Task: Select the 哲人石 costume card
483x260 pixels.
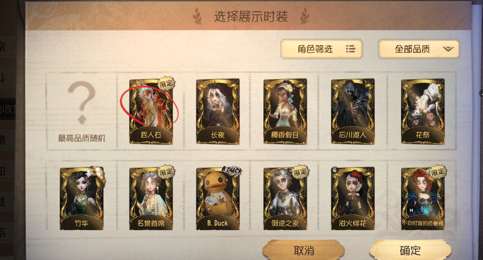Action: 151,111
